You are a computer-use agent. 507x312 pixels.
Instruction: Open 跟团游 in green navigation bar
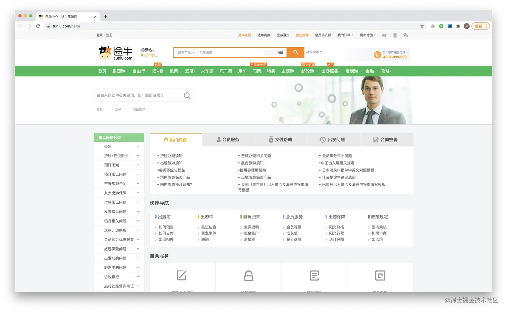point(119,71)
